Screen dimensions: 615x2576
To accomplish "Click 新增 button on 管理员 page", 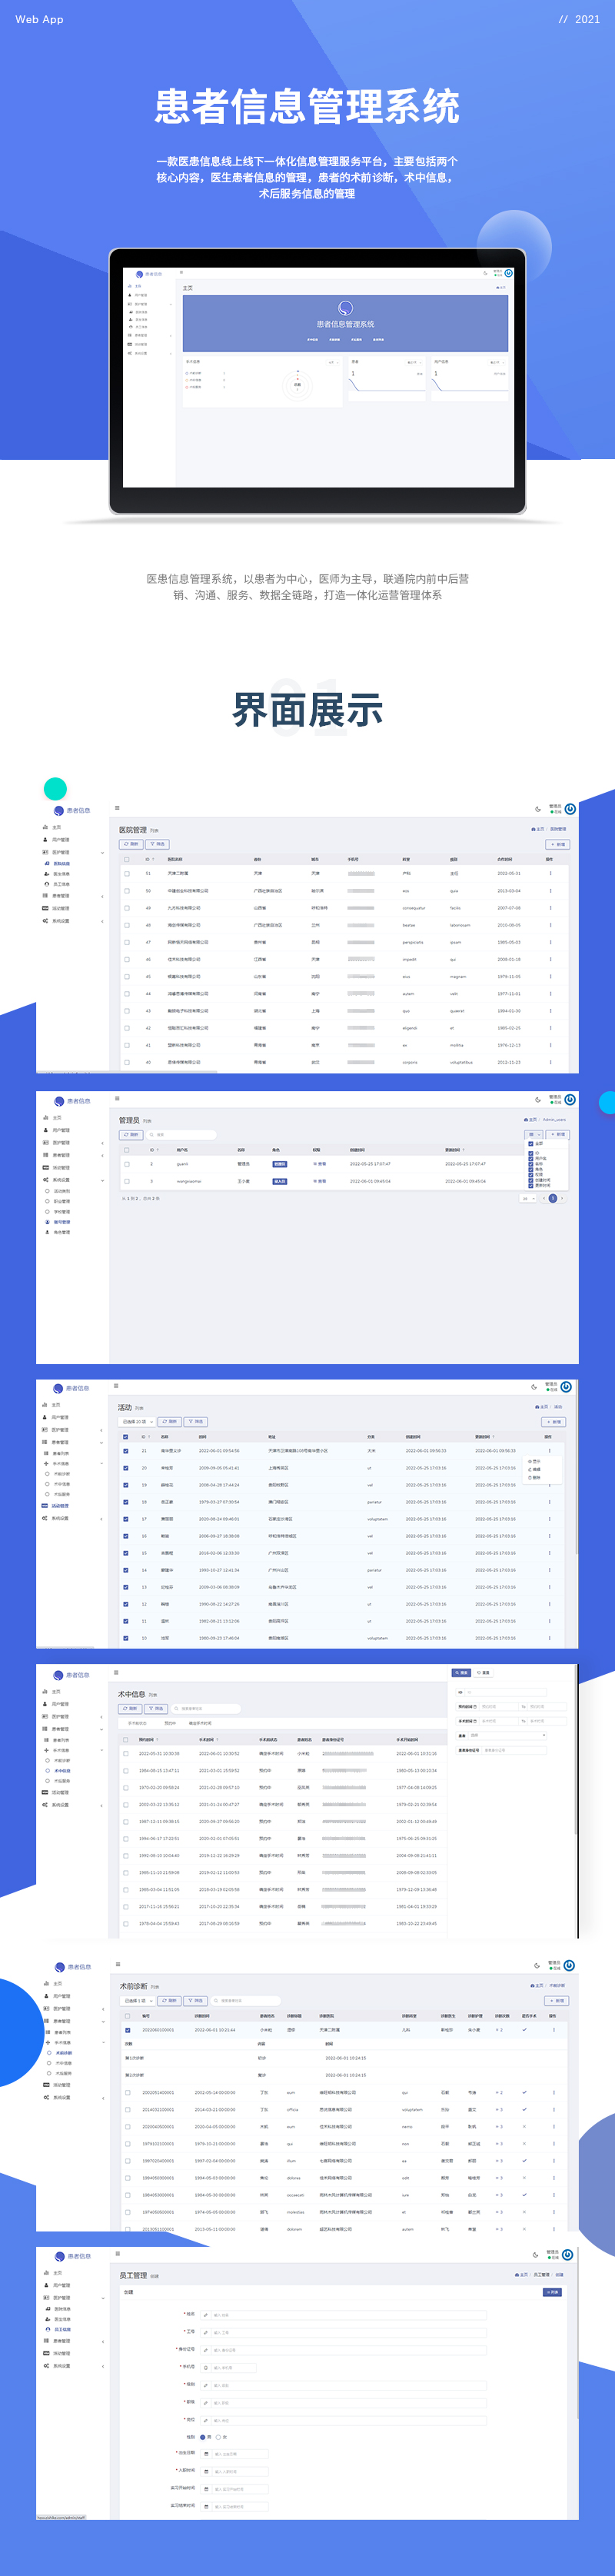I will point(558,1134).
